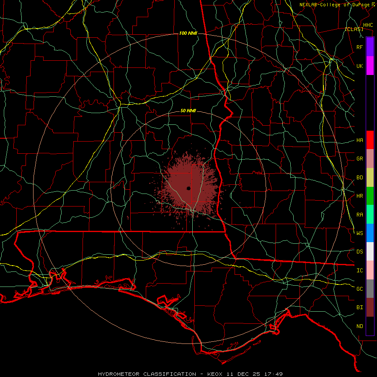
Task: Click the "HA" legend label
Action: [360, 140]
